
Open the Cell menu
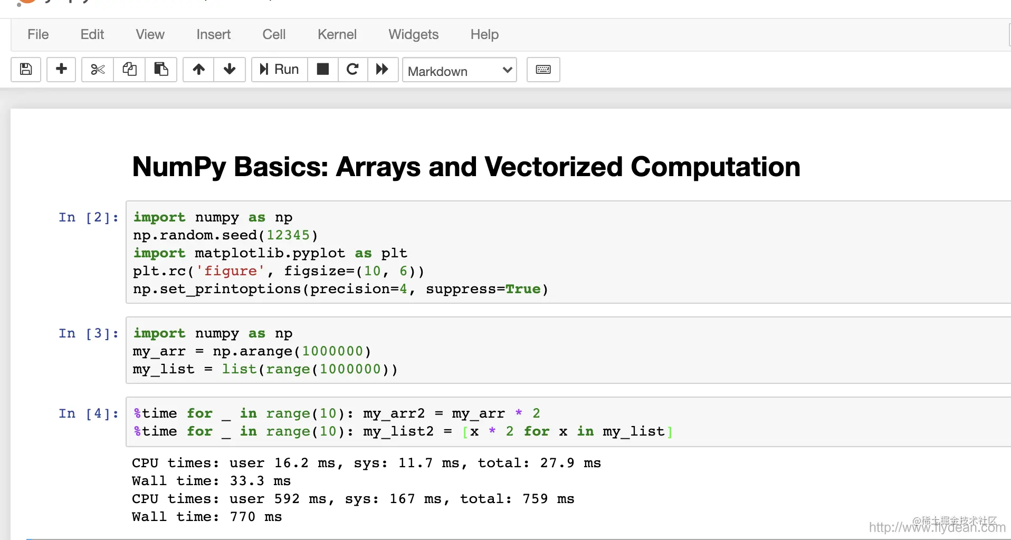(x=274, y=34)
